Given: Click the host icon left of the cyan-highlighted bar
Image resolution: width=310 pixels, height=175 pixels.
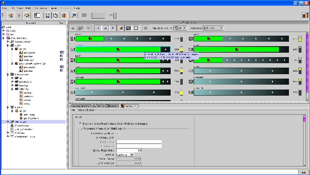Looking at the screenshot, I should 73,49.
